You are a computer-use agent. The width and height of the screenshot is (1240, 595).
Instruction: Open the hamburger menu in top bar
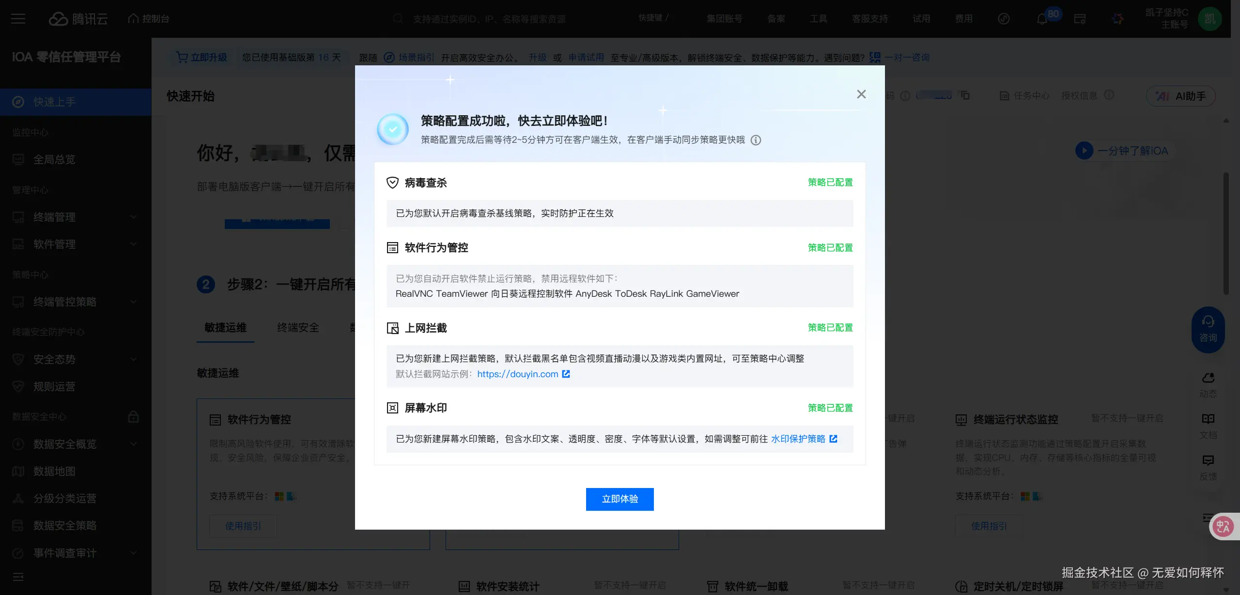coord(18,19)
